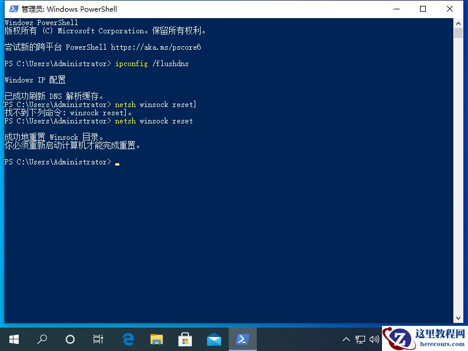Click the scrollbar thumb
468x351 pixels.
(x=458, y=32)
